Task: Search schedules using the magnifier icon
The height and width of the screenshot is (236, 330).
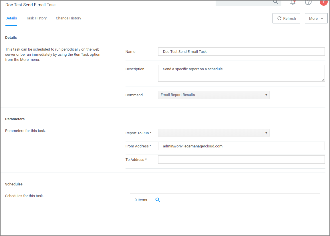Action: (x=158, y=200)
